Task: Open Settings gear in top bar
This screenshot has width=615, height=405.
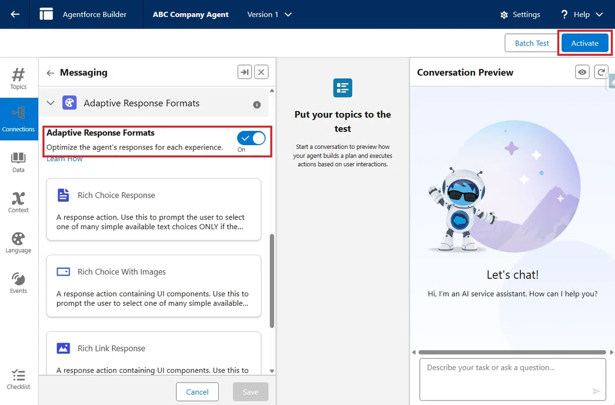Action: pos(504,15)
